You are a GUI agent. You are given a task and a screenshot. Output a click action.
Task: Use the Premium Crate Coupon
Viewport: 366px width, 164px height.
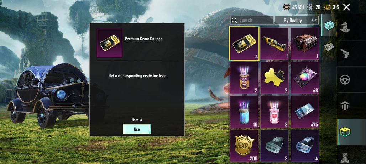[137, 129]
